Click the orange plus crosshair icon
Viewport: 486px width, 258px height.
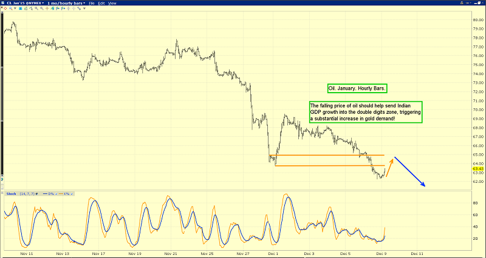click(x=47, y=8)
